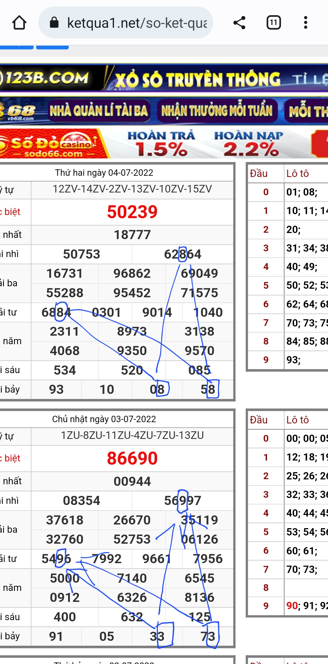The image size is (328, 664).
Task: Select seventh prize number 10
Action: [107, 390]
